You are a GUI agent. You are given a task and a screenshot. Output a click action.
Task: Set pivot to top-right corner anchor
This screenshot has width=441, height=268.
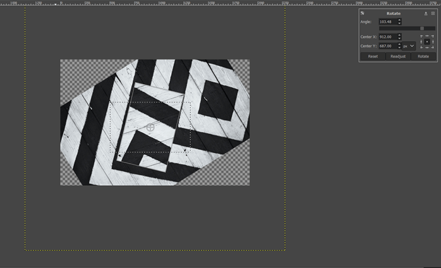click(x=433, y=36)
